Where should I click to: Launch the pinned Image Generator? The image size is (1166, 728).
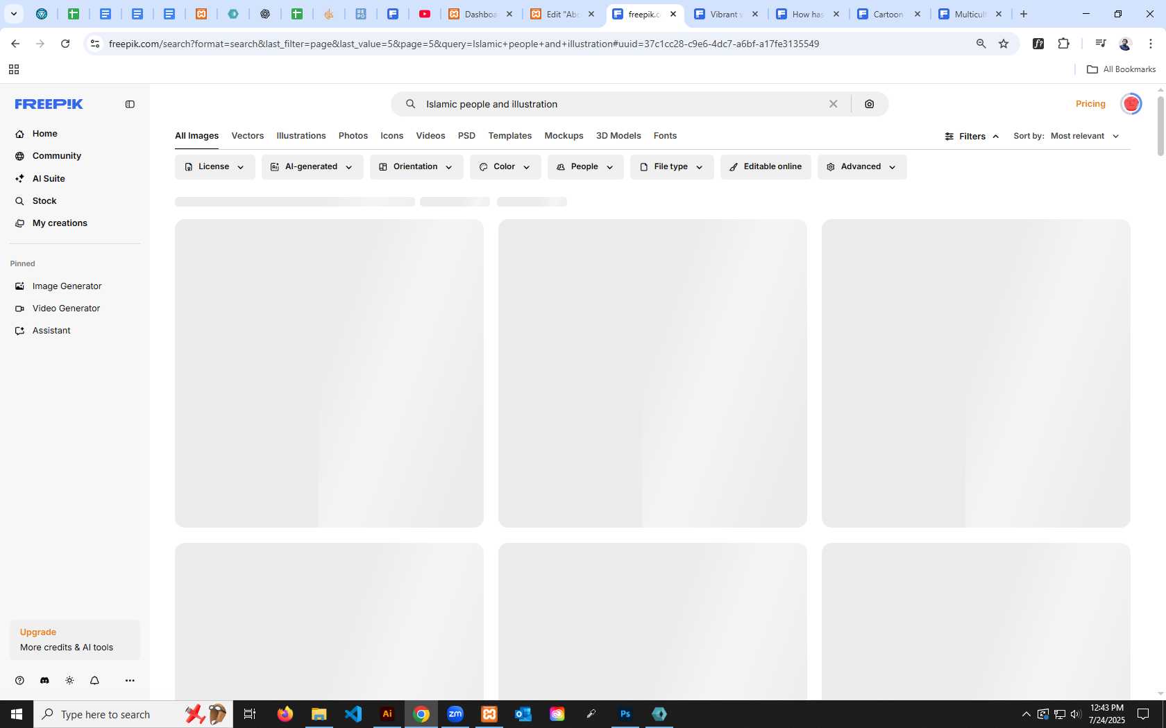click(x=67, y=286)
